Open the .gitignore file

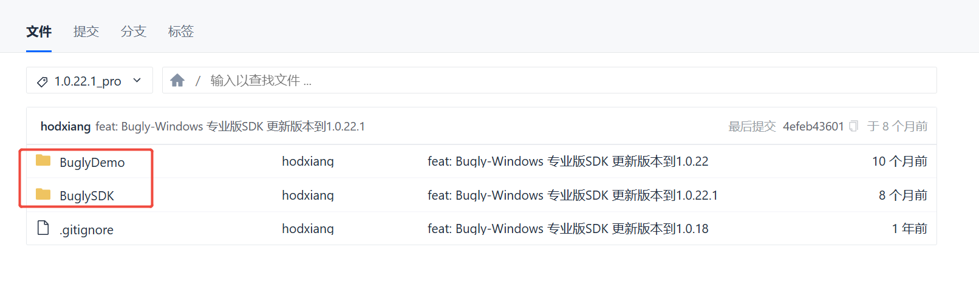pyautogui.click(x=87, y=230)
